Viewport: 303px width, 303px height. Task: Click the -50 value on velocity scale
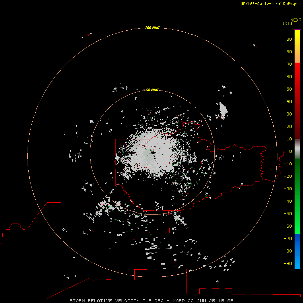288,213
